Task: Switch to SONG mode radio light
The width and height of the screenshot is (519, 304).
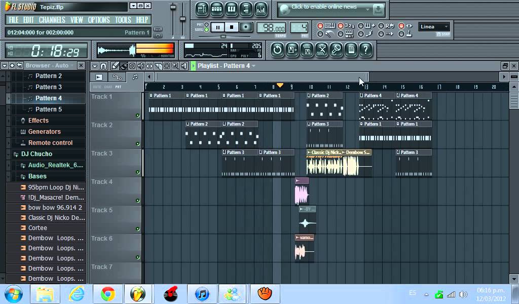Action: 207,30
